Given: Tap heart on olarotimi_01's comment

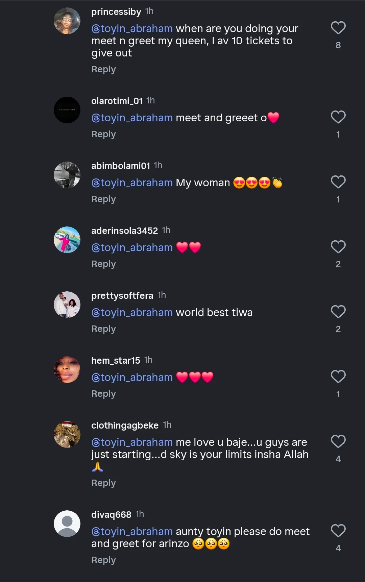Looking at the screenshot, I should [338, 117].
